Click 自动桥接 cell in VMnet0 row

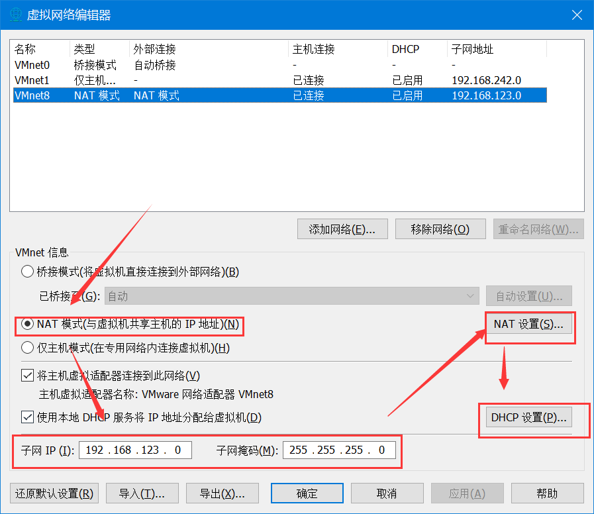(155, 65)
